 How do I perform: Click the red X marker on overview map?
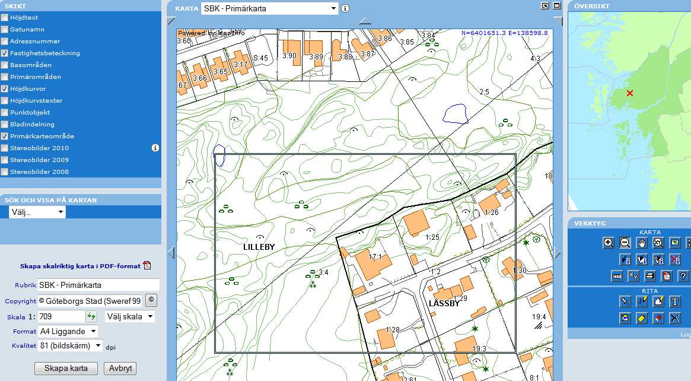tap(630, 93)
